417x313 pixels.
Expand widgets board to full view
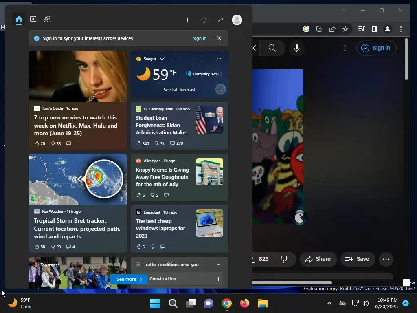coord(220,20)
